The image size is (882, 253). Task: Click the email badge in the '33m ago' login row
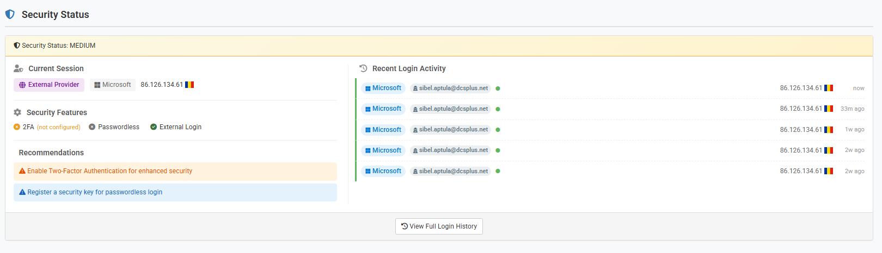pyautogui.click(x=451, y=109)
